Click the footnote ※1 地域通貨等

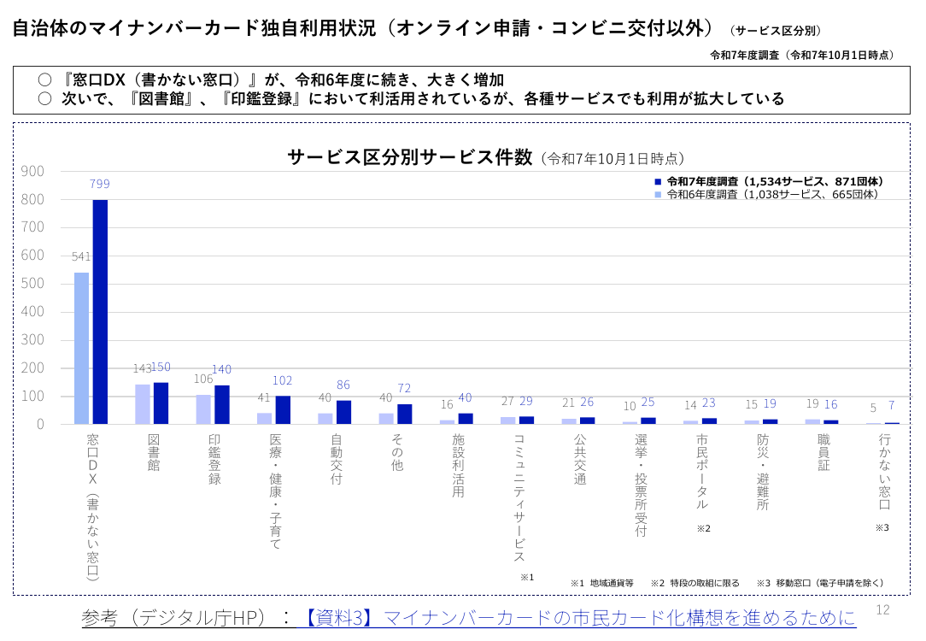coord(601,583)
